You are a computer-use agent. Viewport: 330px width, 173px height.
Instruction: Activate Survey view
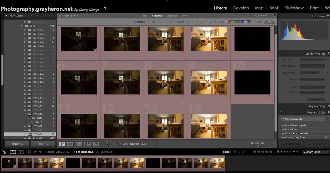(x=87, y=144)
